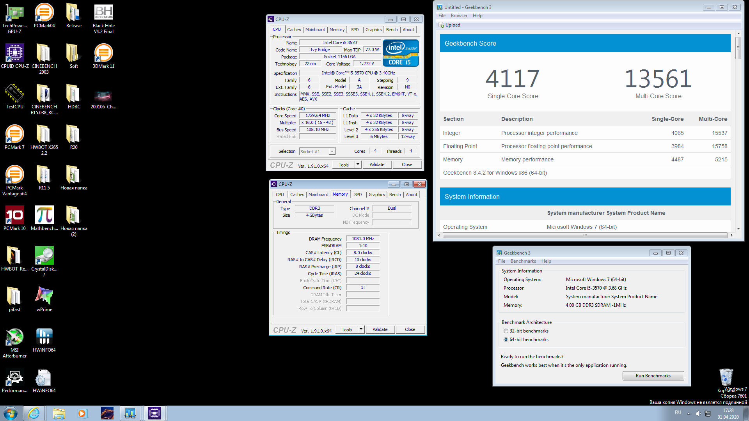Image resolution: width=749 pixels, height=421 pixels.
Task: Open CINEBENCH 2003 folder
Action: point(44,59)
